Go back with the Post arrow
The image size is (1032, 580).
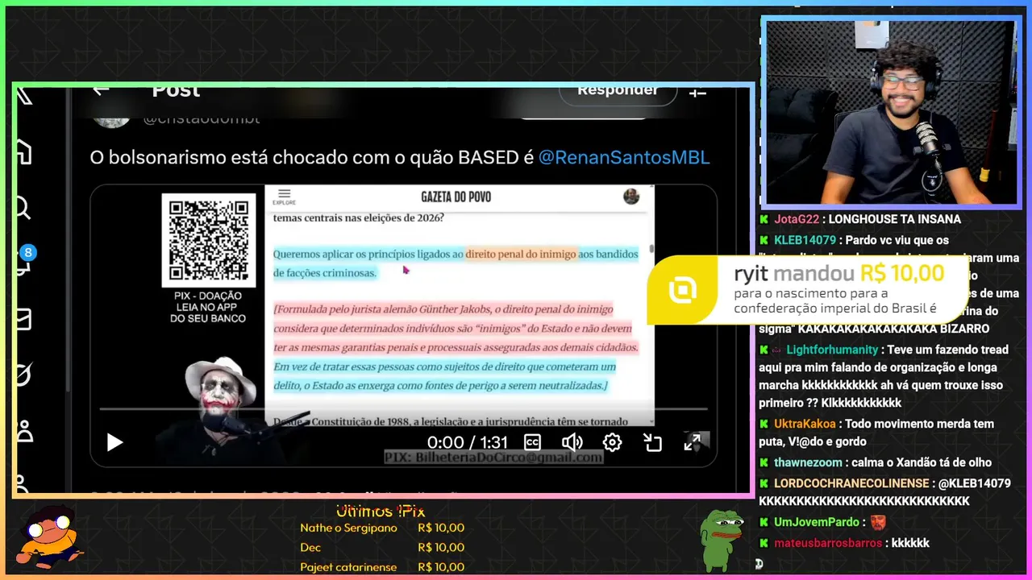click(101, 90)
